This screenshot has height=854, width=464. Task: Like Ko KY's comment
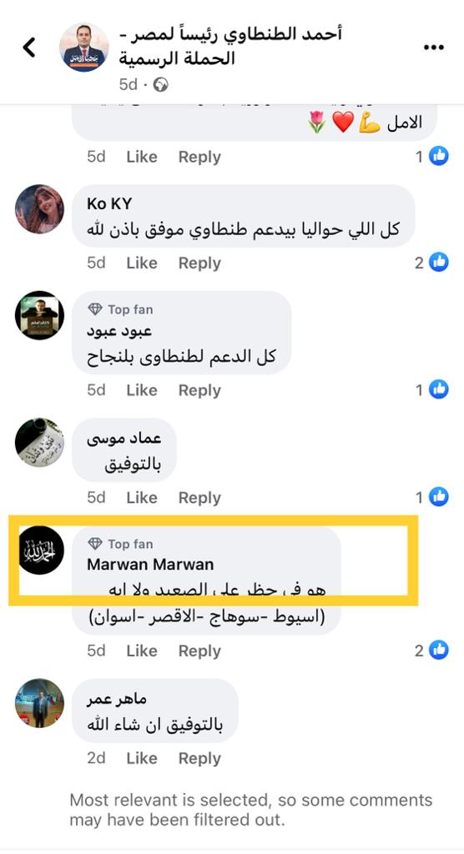142,263
